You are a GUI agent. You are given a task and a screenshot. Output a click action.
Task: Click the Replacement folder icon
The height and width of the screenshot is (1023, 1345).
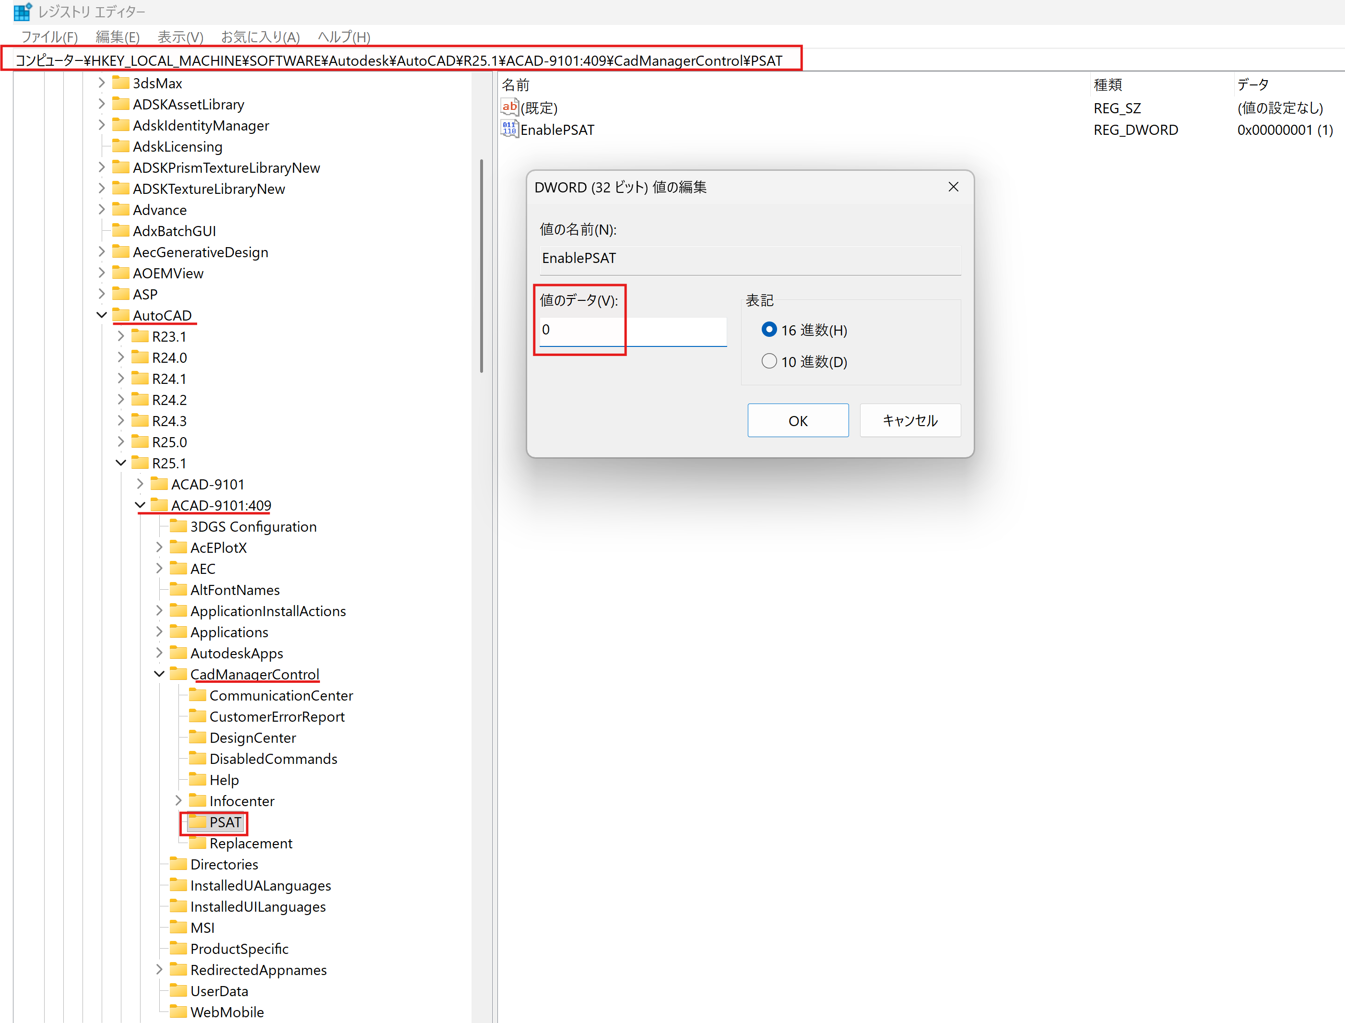[x=197, y=843]
